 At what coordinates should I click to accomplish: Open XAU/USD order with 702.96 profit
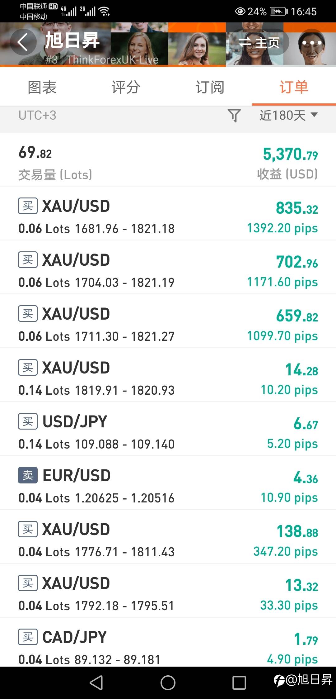(168, 268)
